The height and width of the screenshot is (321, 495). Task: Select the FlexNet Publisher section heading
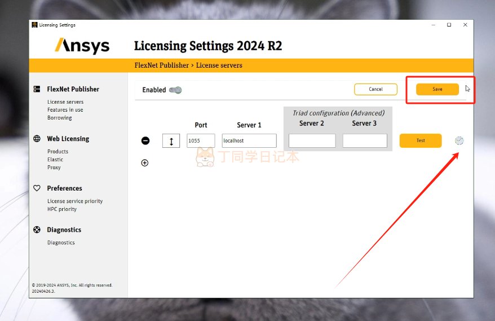click(73, 89)
